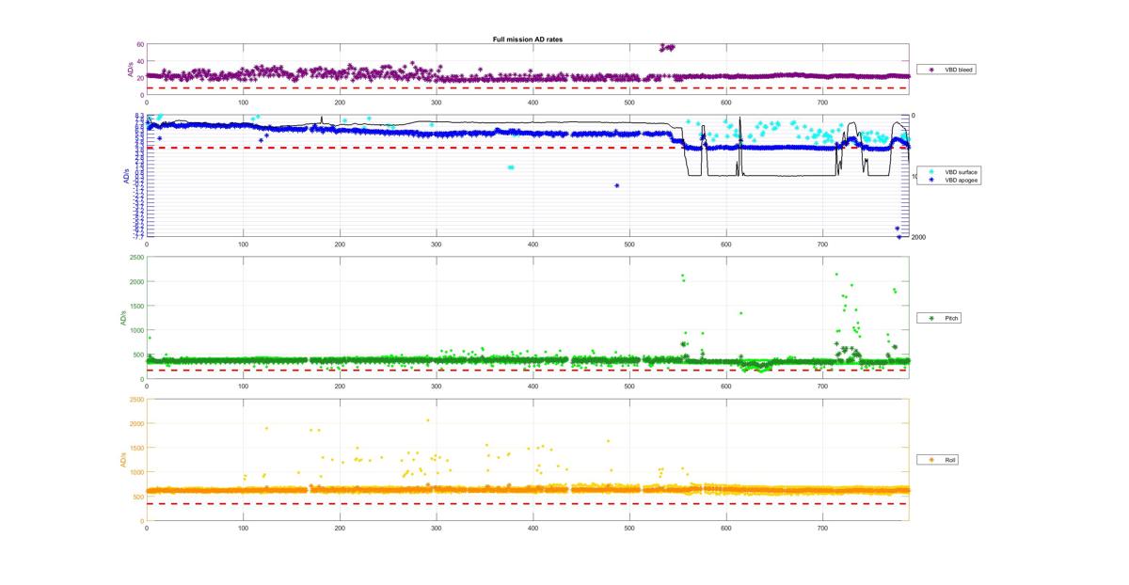Select the 'VBD bleed' legend entry
1129x585 pixels.
tap(945, 70)
